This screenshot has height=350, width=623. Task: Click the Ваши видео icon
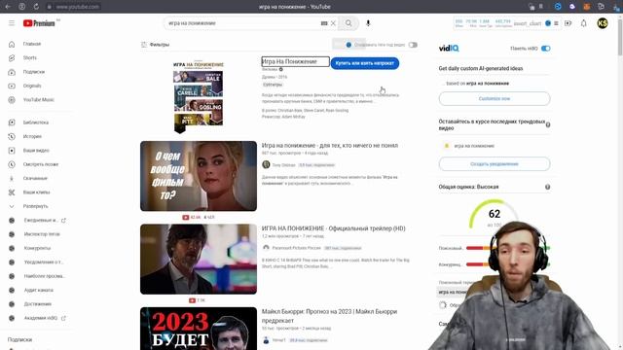[12, 151]
